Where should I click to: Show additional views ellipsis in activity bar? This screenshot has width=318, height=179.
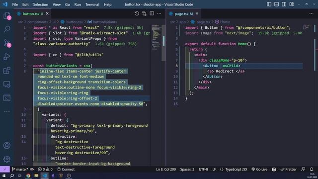click(7, 111)
